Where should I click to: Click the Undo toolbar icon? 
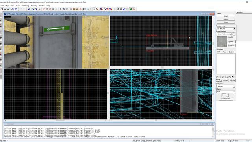[x=21, y=9]
